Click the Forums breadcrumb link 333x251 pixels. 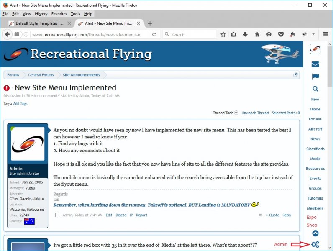pyautogui.click(x=13, y=75)
